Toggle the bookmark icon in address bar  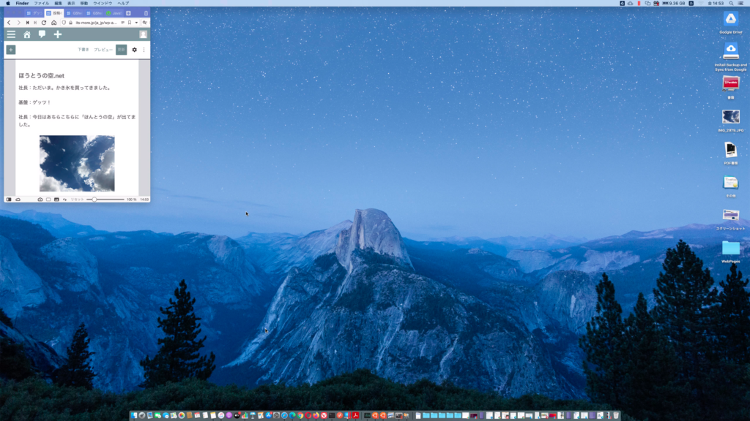(130, 23)
